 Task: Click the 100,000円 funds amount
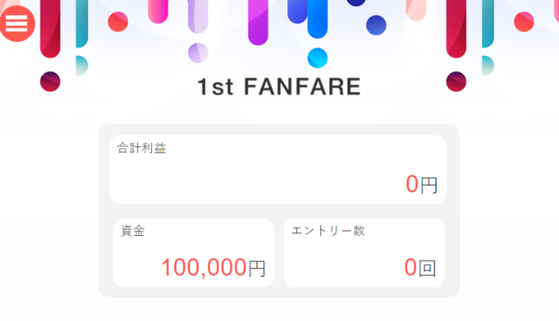point(212,267)
